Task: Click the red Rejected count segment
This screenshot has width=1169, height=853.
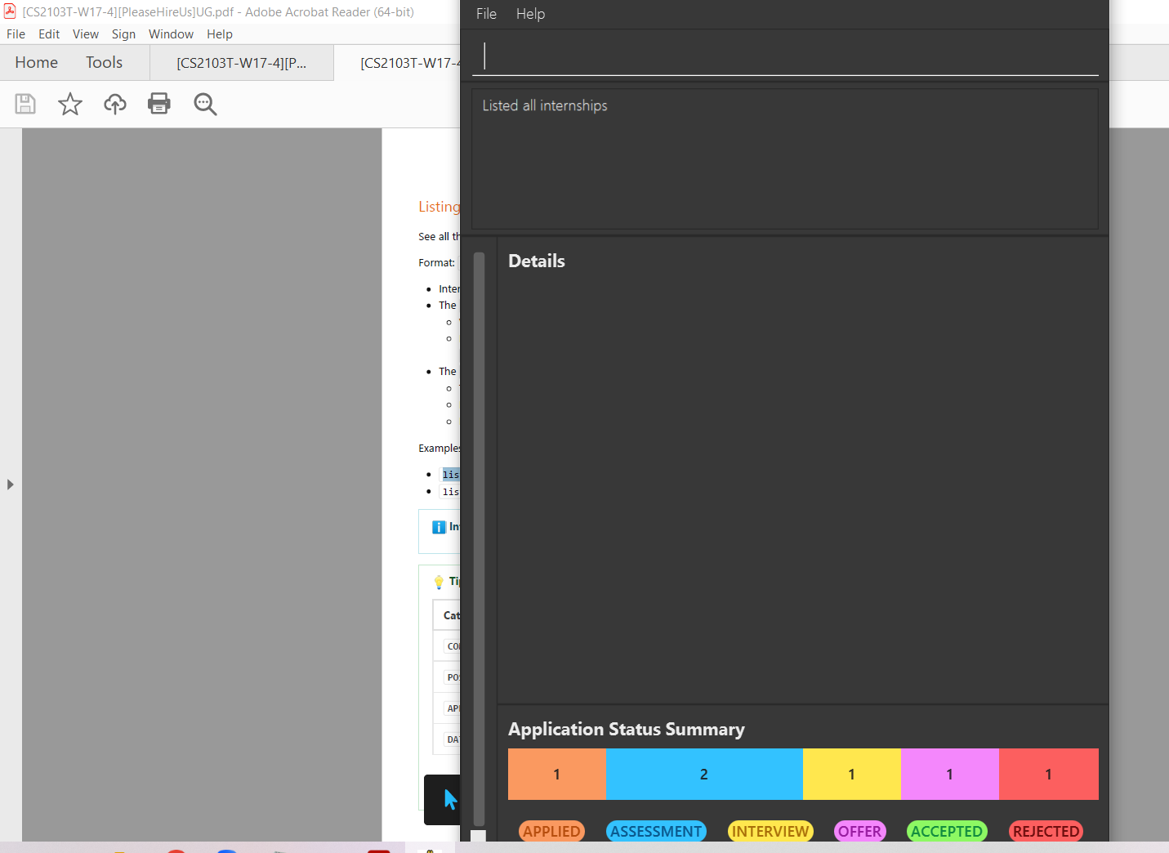Action: click(x=1049, y=774)
